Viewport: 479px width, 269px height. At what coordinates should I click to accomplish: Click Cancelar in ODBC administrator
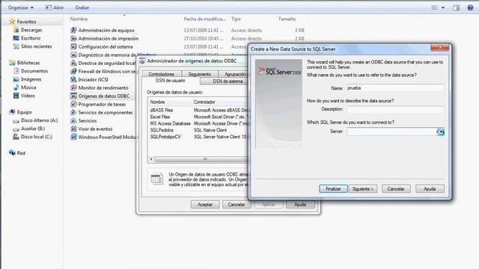(237, 204)
